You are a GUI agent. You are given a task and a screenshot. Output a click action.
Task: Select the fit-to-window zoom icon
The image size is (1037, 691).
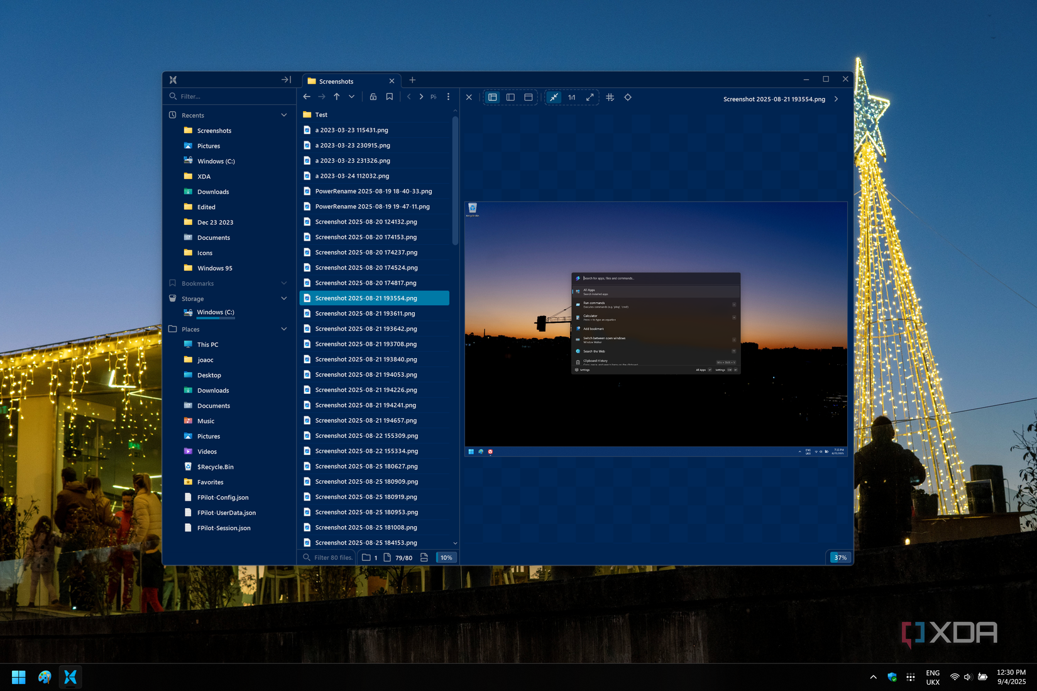click(x=554, y=97)
